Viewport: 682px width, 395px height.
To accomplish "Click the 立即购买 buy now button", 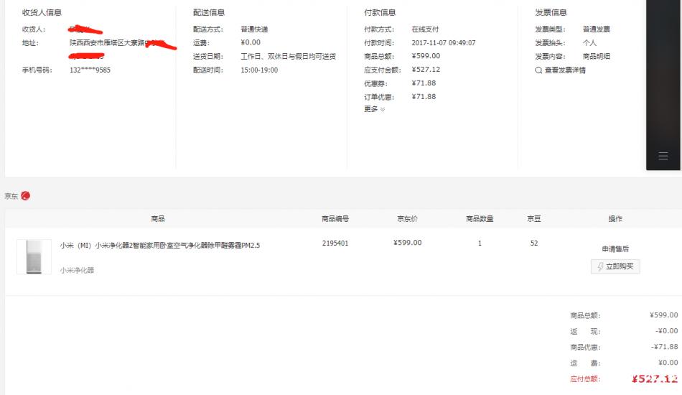I will pyautogui.click(x=615, y=266).
